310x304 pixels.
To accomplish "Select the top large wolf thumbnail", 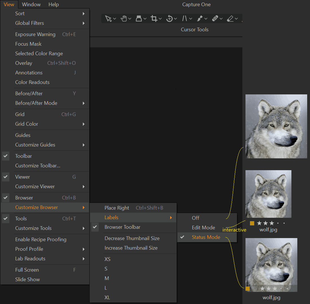I will pyautogui.click(x=276, y=126).
